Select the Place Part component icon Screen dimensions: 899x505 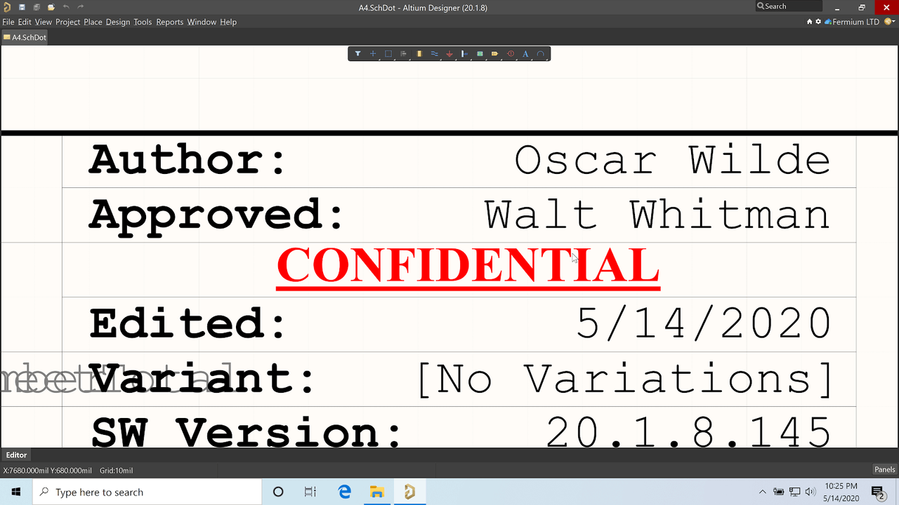[x=419, y=53]
